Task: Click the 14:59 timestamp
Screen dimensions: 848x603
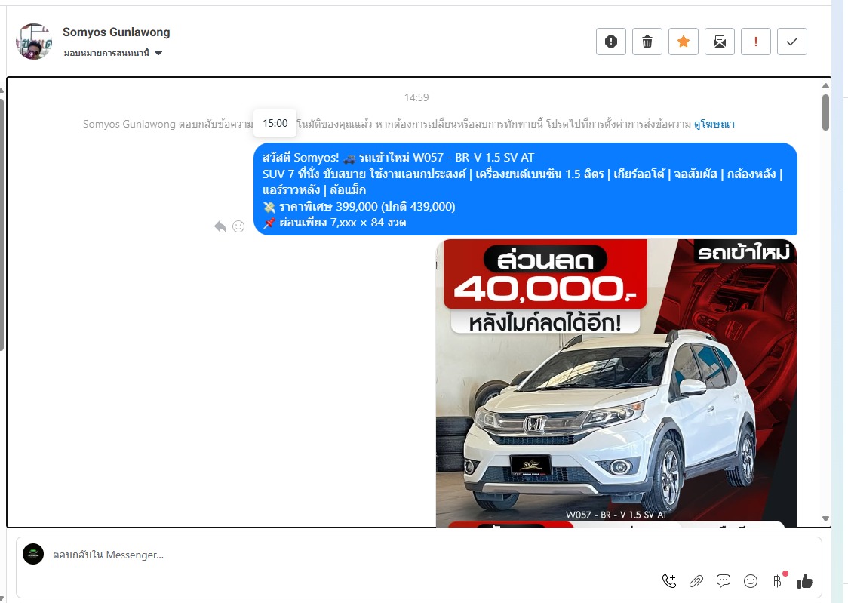Action: 416,97
